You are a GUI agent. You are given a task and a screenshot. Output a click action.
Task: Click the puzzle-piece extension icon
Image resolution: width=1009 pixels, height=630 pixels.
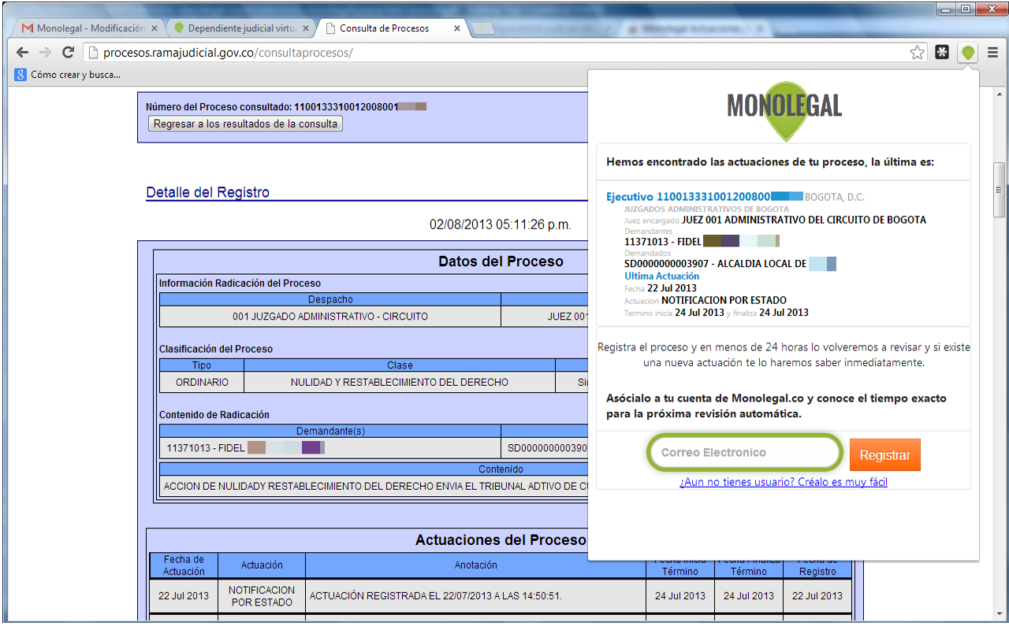coord(943,52)
